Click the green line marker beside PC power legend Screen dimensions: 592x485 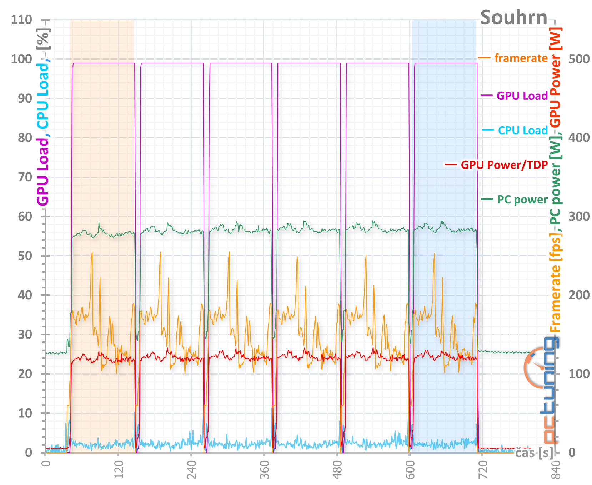click(487, 199)
